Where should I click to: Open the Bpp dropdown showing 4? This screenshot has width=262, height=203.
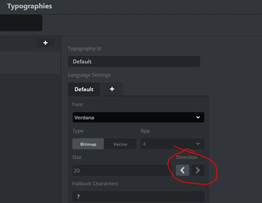click(x=172, y=144)
